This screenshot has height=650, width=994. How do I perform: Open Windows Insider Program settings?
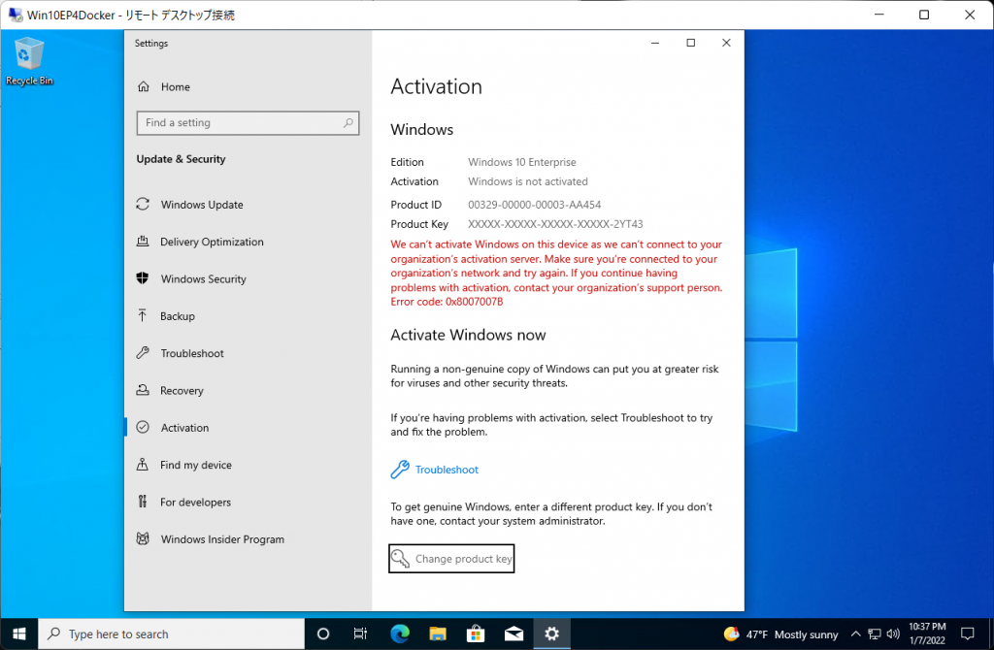[222, 539]
